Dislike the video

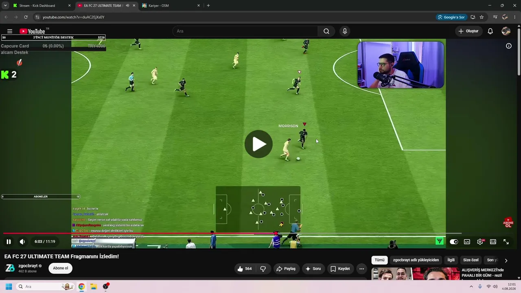coord(263,269)
